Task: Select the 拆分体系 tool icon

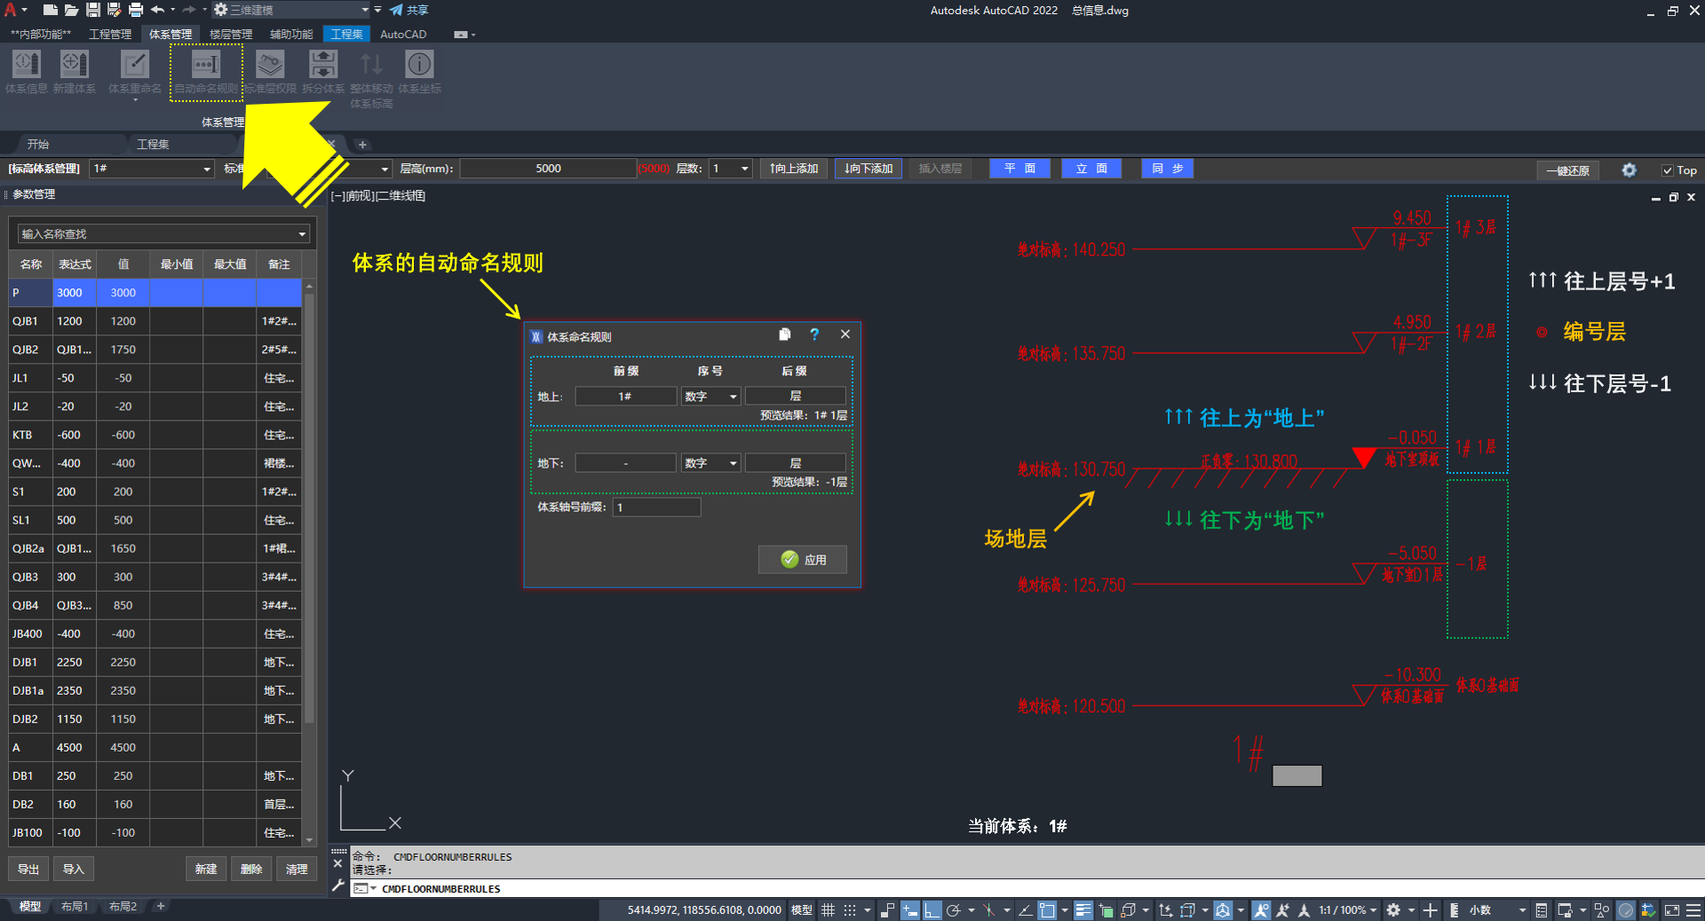Action: [x=322, y=66]
